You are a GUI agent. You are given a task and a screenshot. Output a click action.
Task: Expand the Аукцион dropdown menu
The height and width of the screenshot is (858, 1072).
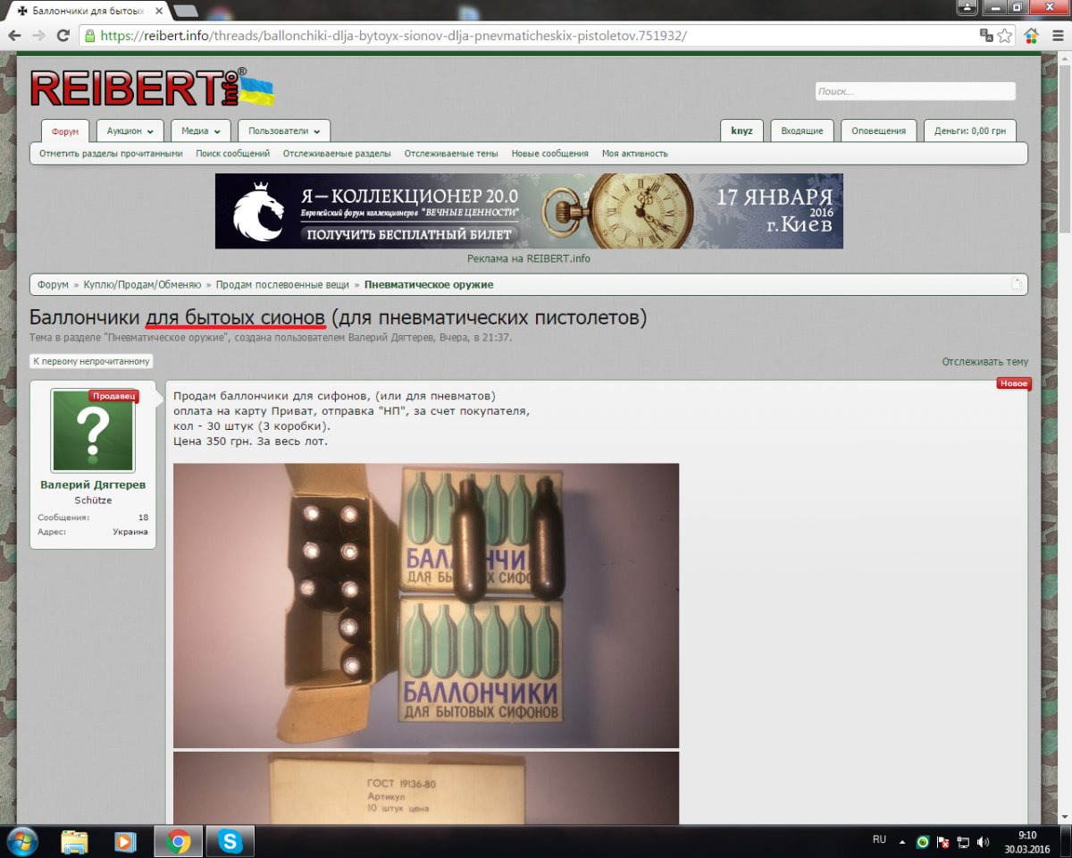[130, 130]
